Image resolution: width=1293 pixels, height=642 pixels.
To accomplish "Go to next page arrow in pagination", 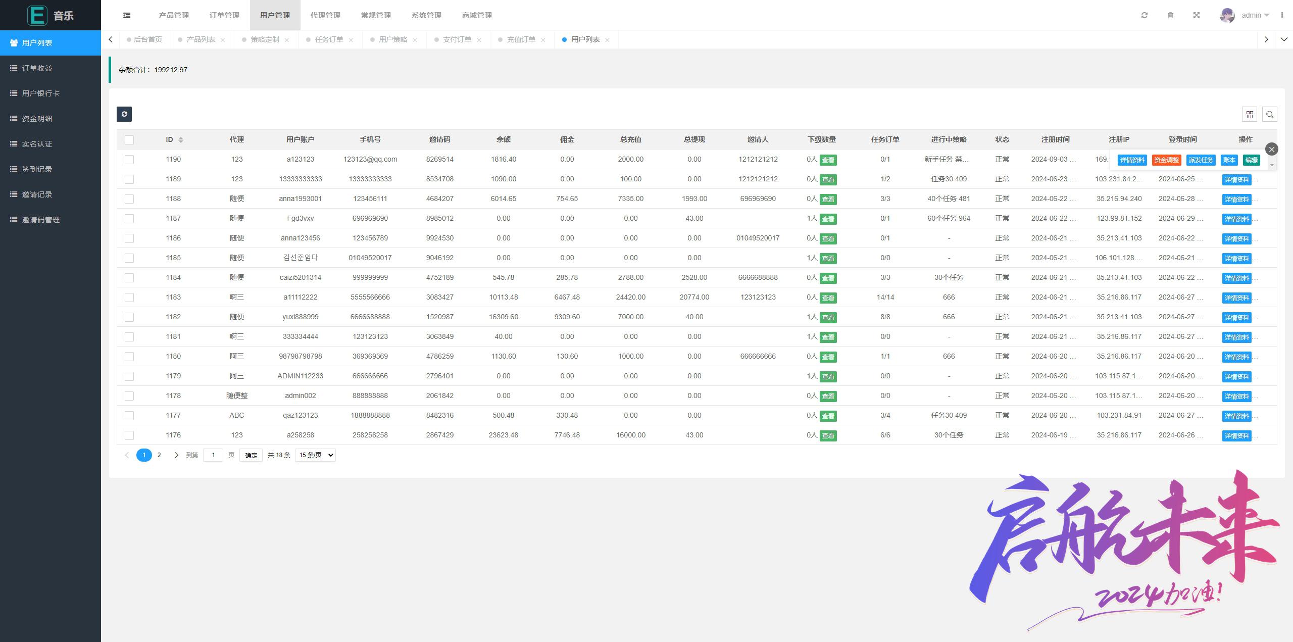I will [x=176, y=455].
